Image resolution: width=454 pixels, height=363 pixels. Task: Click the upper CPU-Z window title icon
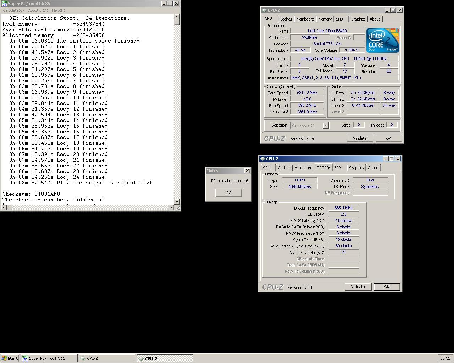click(265, 10)
